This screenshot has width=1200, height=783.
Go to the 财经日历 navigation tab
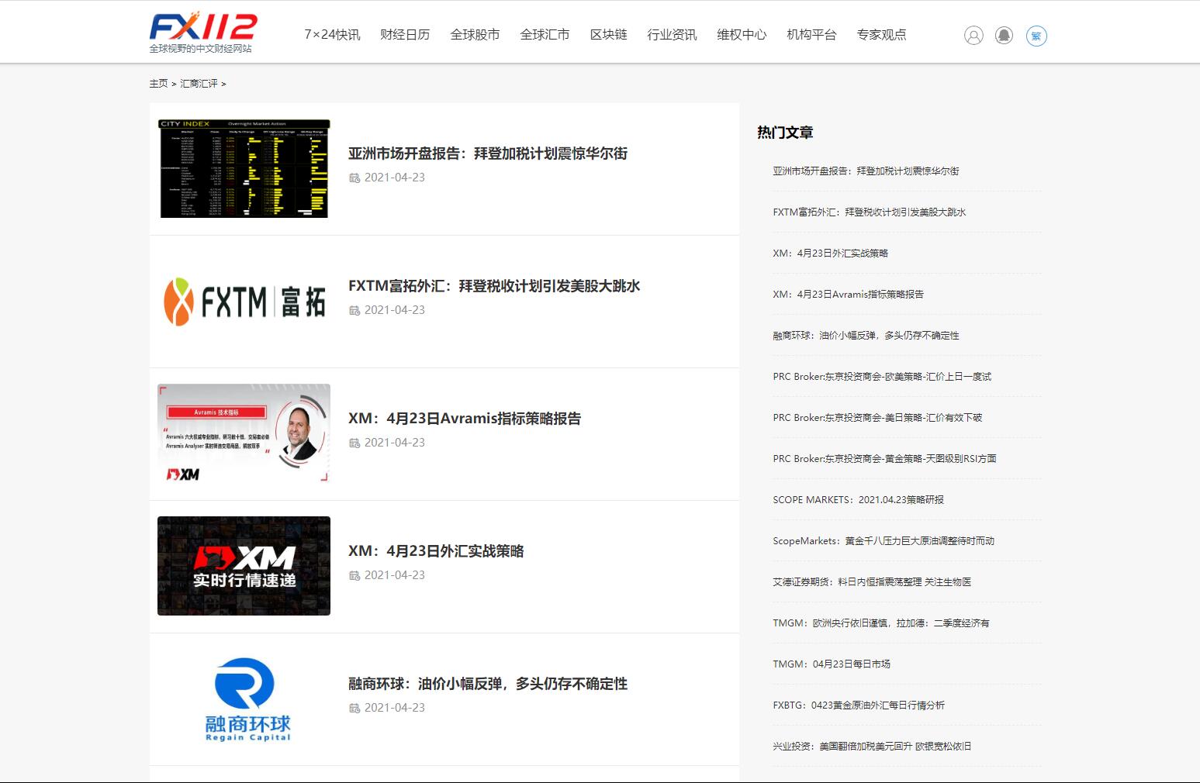tap(405, 35)
